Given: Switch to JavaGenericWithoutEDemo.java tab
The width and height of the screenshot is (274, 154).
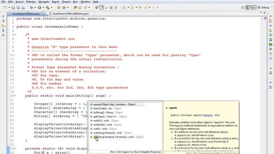Looking at the screenshot, I should 70,13.
